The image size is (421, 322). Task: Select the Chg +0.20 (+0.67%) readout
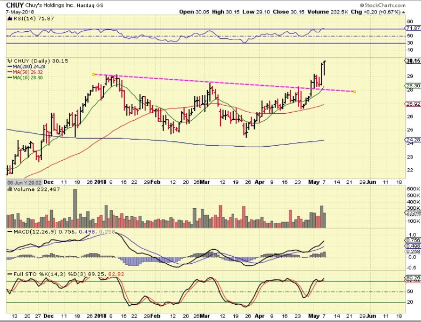coord(376,12)
